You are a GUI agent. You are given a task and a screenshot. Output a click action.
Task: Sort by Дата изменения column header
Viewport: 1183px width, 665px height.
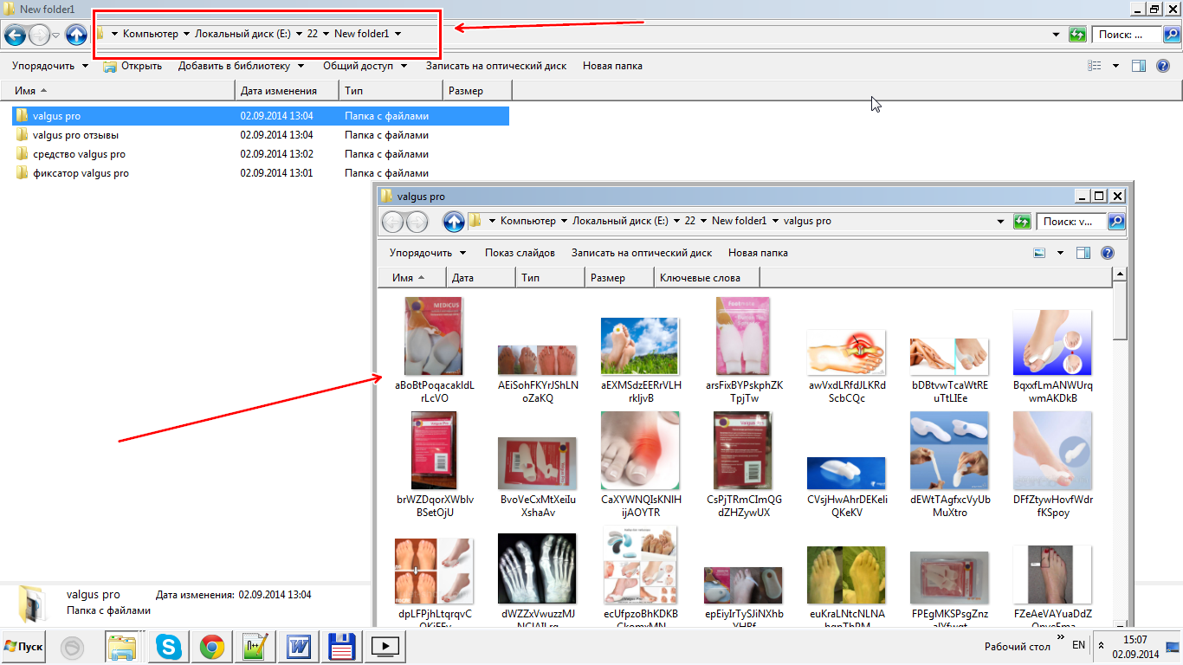coord(287,91)
